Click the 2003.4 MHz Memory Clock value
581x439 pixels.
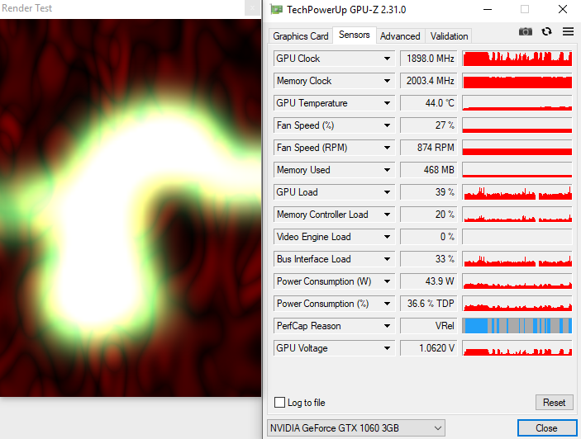coord(429,81)
